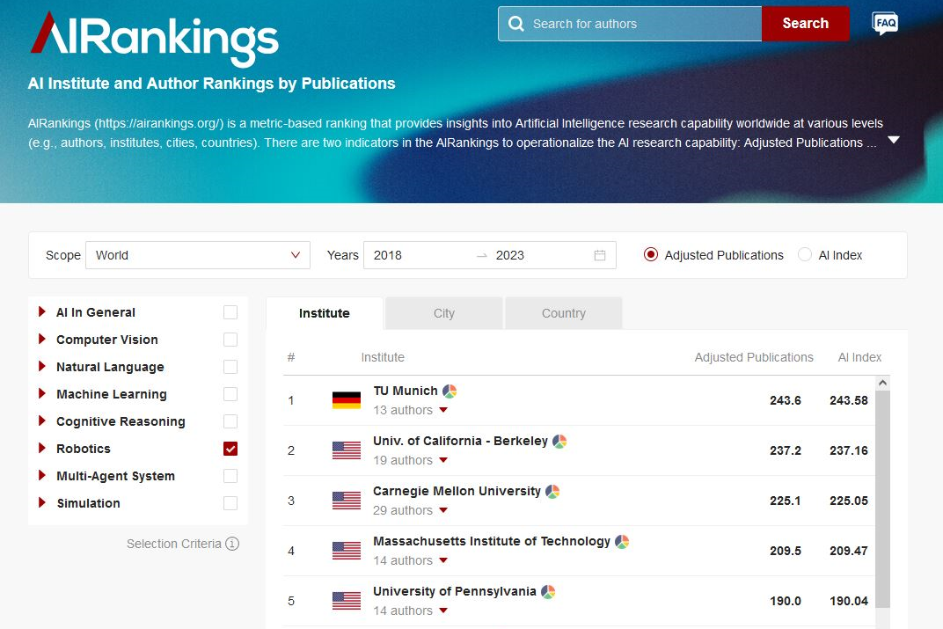Image resolution: width=943 pixels, height=629 pixels.
Task: Expand the Robotics category triangle
Action: 41,448
